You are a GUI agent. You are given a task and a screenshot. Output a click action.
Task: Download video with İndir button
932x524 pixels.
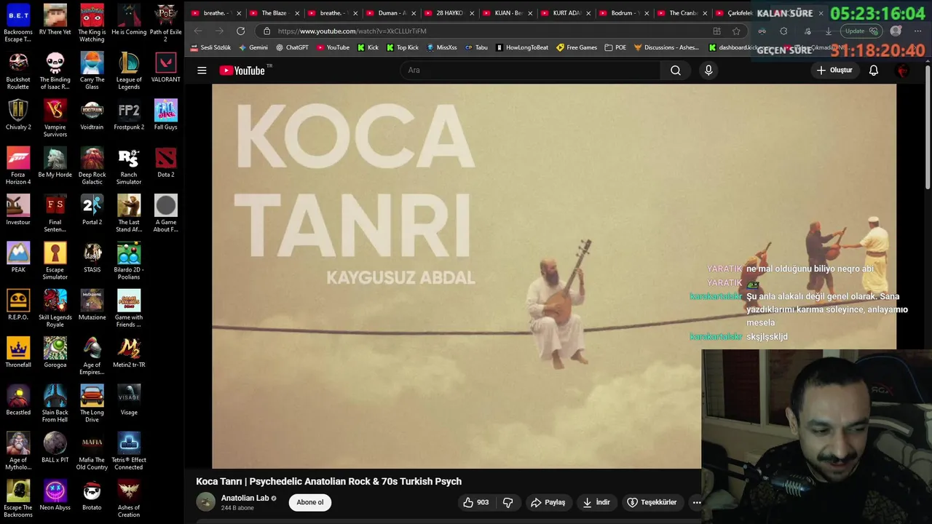[x=596, y=502]
